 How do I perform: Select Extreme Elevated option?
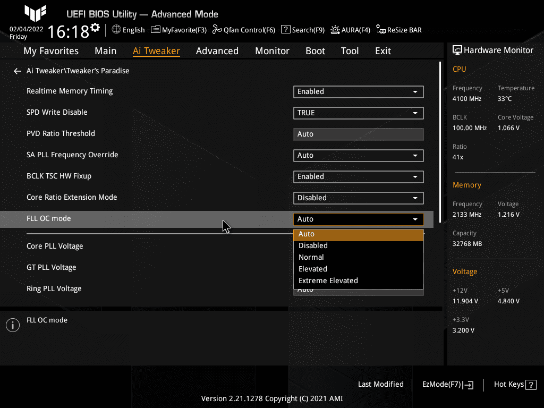coord(359,280)
